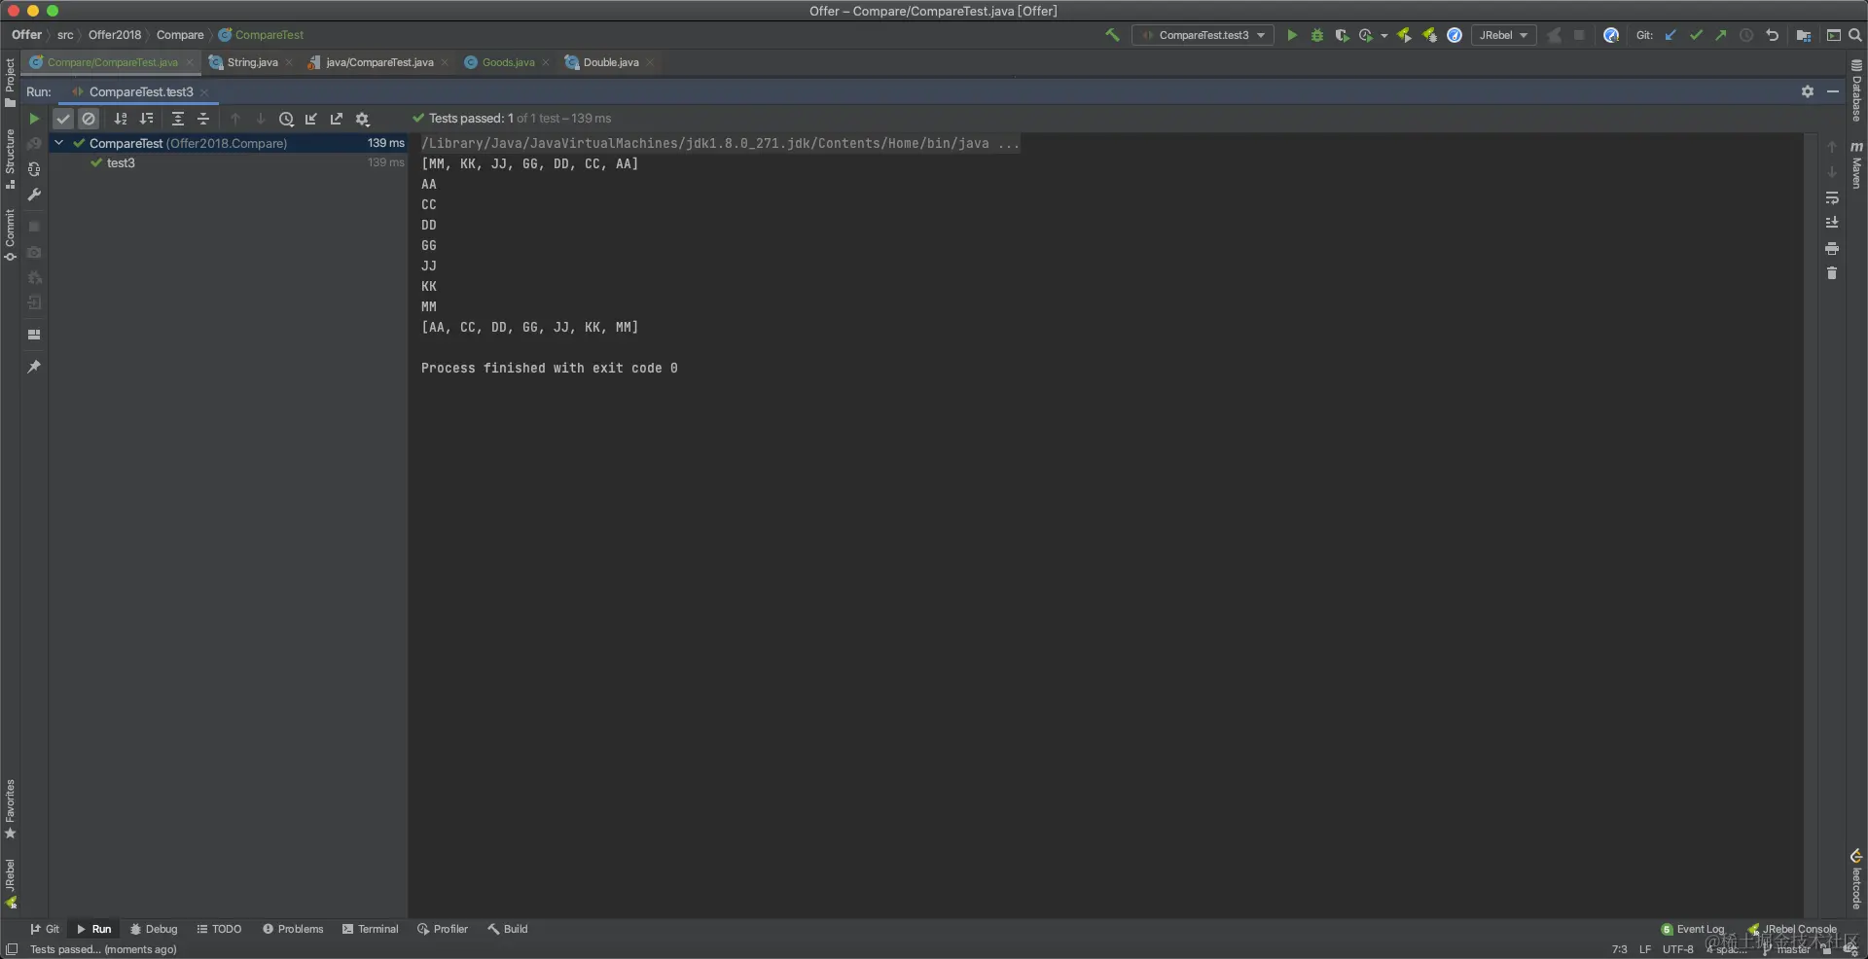Print the console output
The image size is (1868, 959).
[1832, 248]
